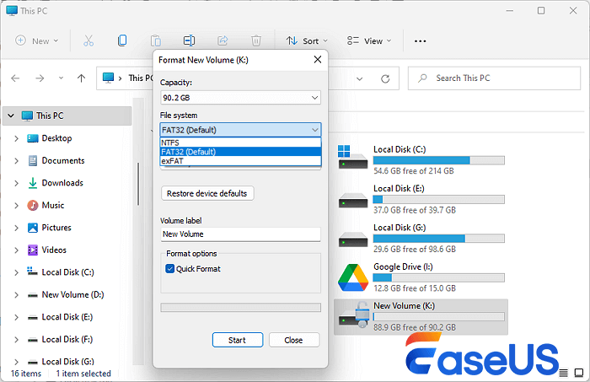590x382 pixels.
Task: Click the Rename icon in toolbar
Action: (x=189, y=40)
